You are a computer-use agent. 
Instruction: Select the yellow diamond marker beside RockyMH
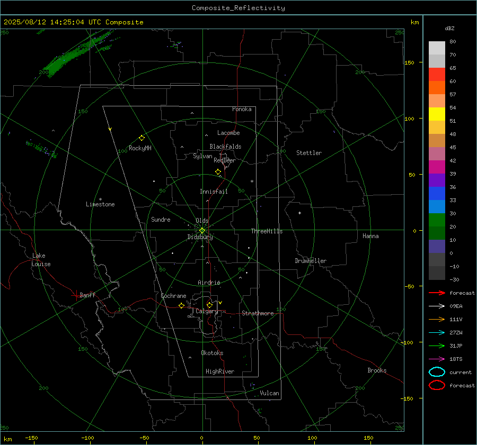pyautogui.click(x=142, y=138)
